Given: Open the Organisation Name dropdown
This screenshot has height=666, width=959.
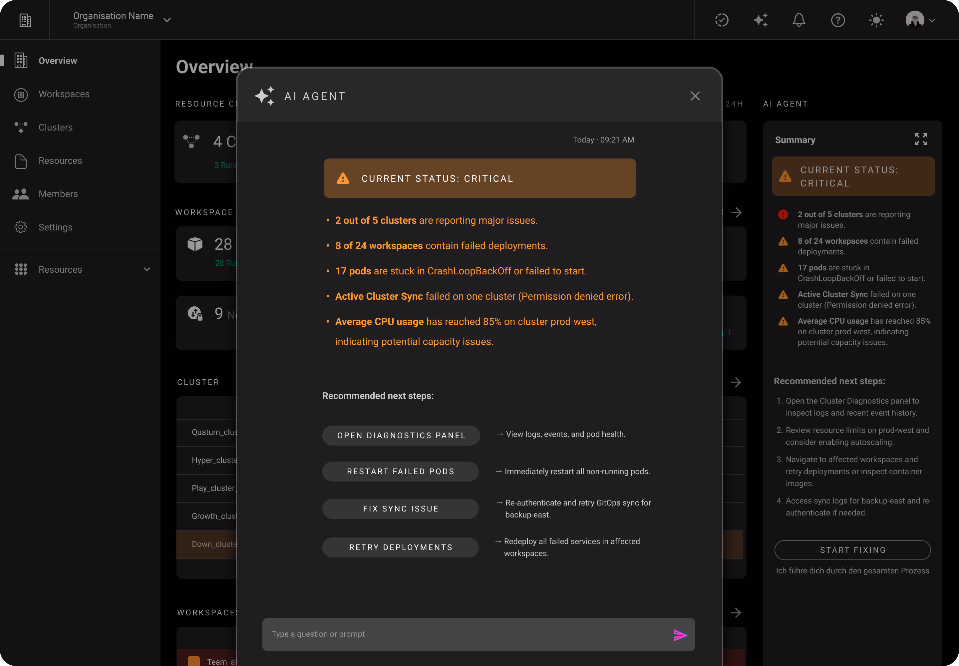Looking at the screenshot, I should pos(166,20).
